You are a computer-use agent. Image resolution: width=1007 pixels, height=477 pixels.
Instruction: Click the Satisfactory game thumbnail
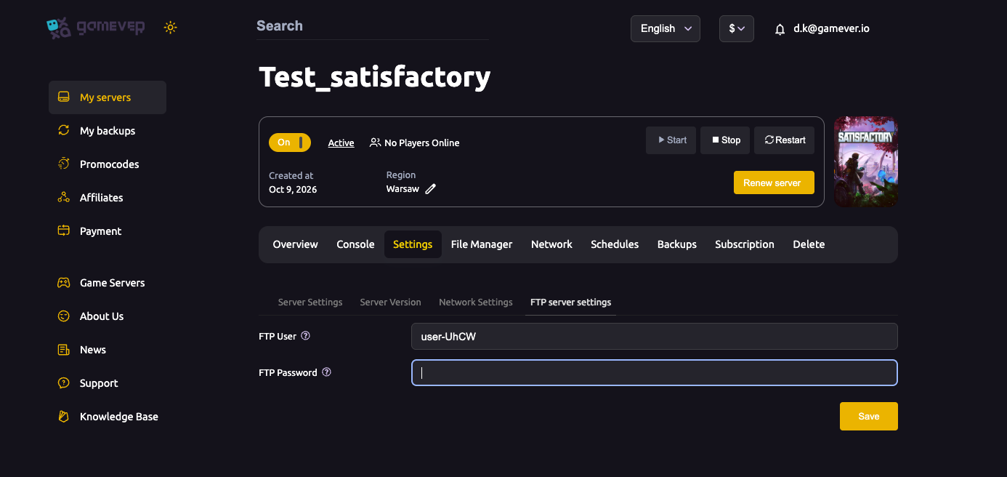click(866, 161)
